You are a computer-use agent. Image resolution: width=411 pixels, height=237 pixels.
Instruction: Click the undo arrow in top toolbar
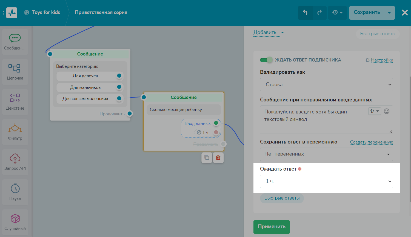pos(305,13)
